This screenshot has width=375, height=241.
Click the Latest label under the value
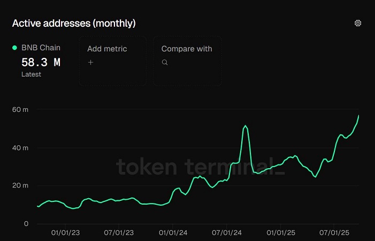(31, 74)
